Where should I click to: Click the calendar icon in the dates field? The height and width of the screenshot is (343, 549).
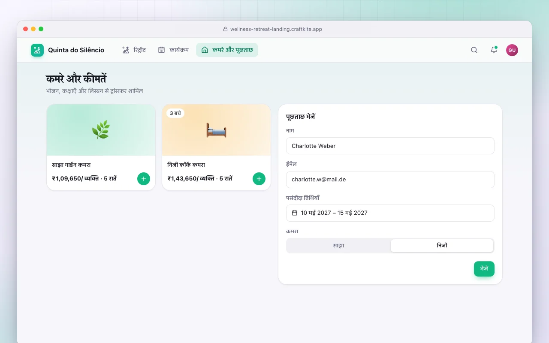coord(295,213)
